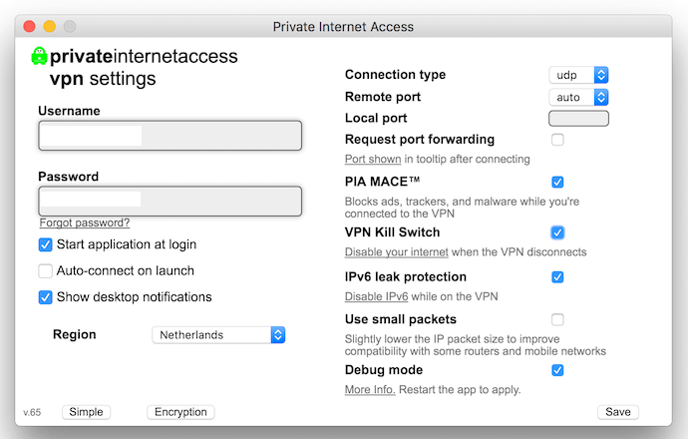Open the Connection type udp dropdown

pos(578,75)
